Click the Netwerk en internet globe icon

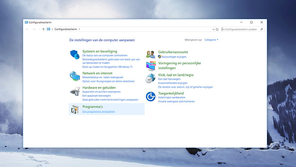pos(74,76)
